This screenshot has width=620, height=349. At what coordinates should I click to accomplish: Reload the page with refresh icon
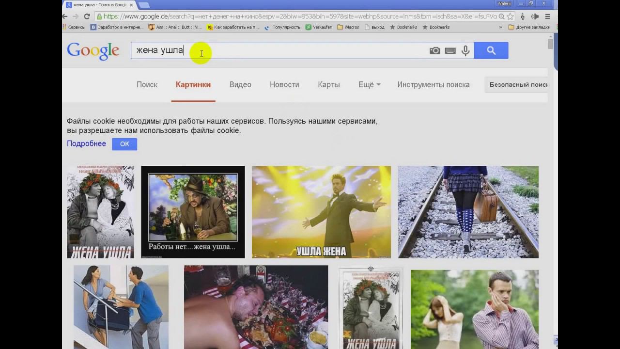(x=87, y=16)
